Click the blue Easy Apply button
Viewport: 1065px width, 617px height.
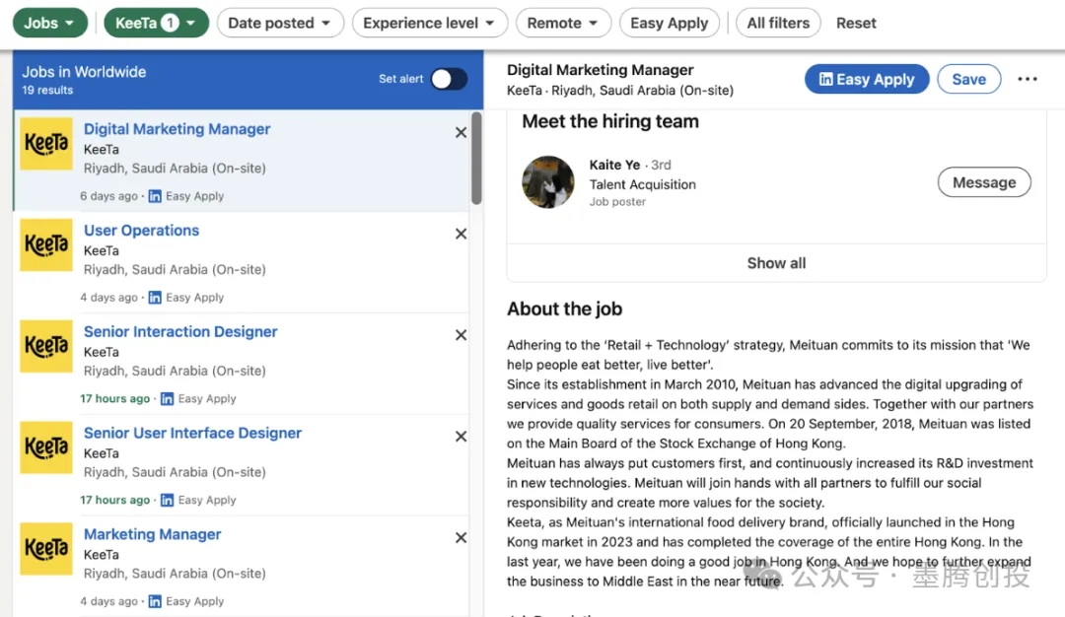(x=866, y=79)
